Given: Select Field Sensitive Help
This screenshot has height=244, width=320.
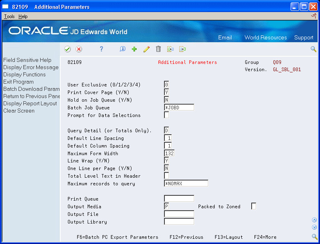Looking at the screenshot, I should (27, 60).
